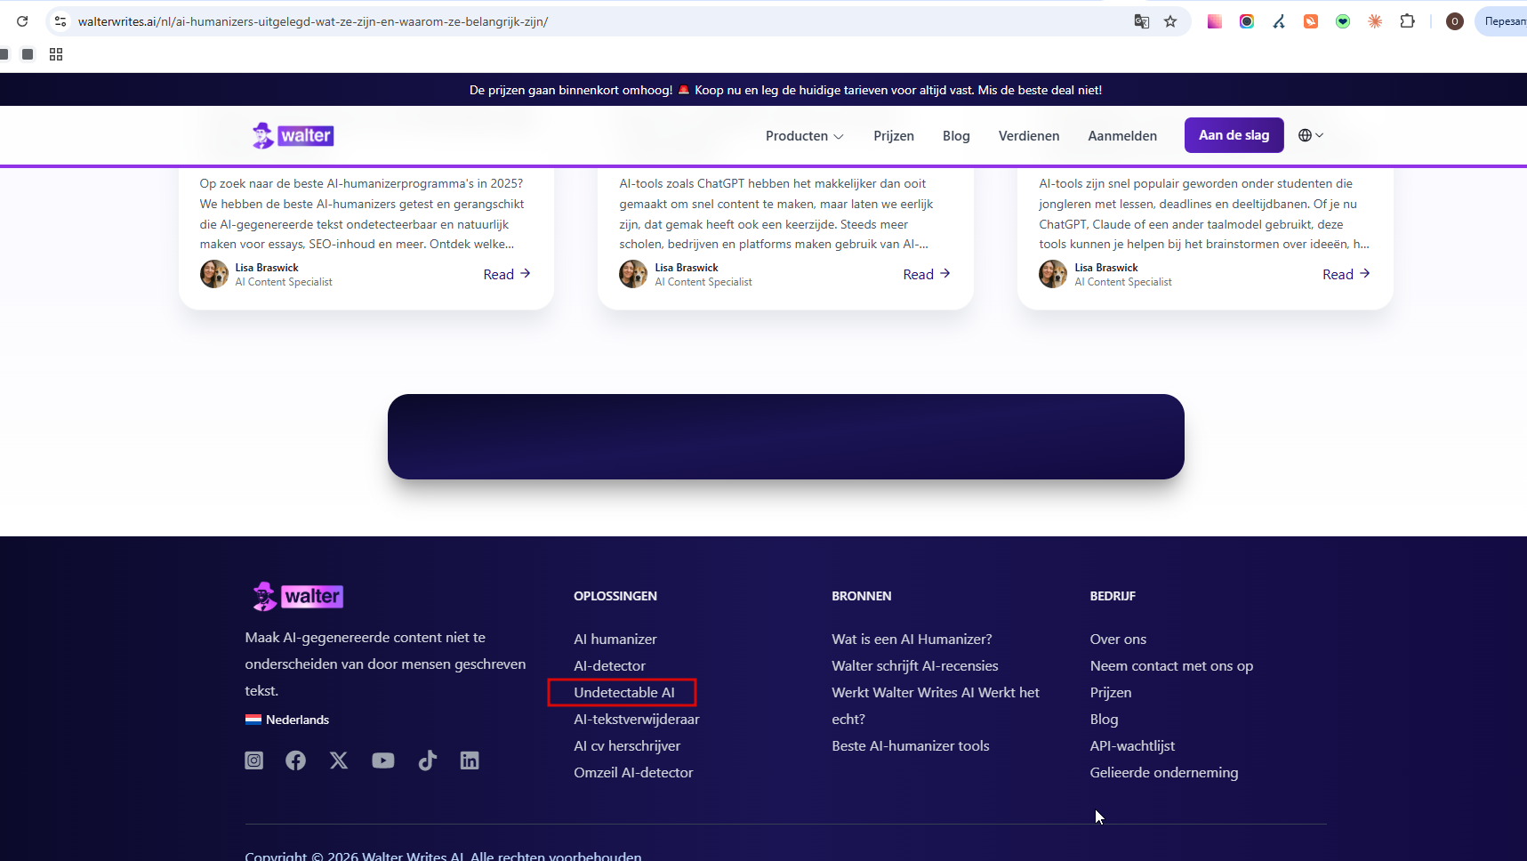Click the orange starburst extension icon

(1375, 21)
